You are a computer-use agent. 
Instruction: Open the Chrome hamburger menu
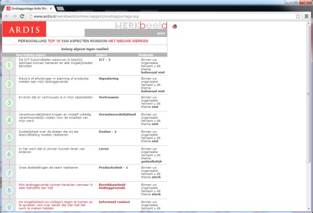(307, 16)
